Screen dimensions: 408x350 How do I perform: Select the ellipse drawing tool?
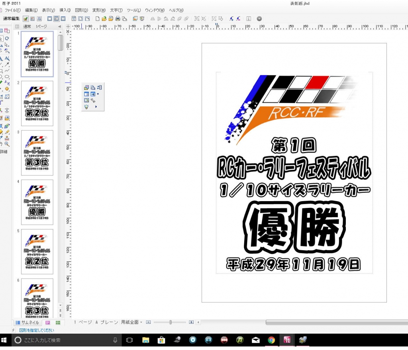click(7, 77)
